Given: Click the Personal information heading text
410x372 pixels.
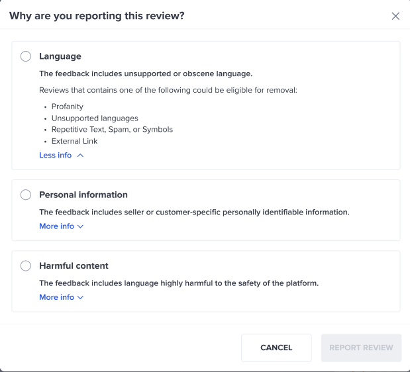Looking at the screenshot, I should 83,195.
